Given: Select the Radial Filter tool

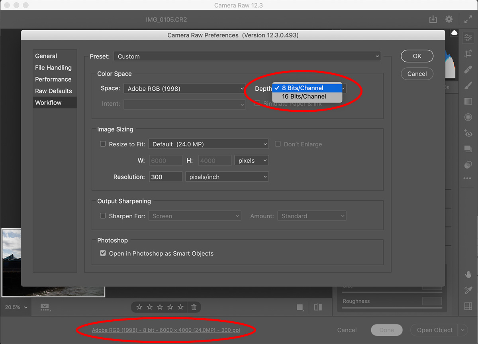Looking at the screenshot, I should pos(468,117).
